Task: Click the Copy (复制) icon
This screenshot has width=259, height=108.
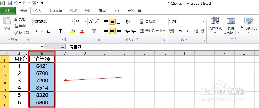Action: (x=16, y=26)
